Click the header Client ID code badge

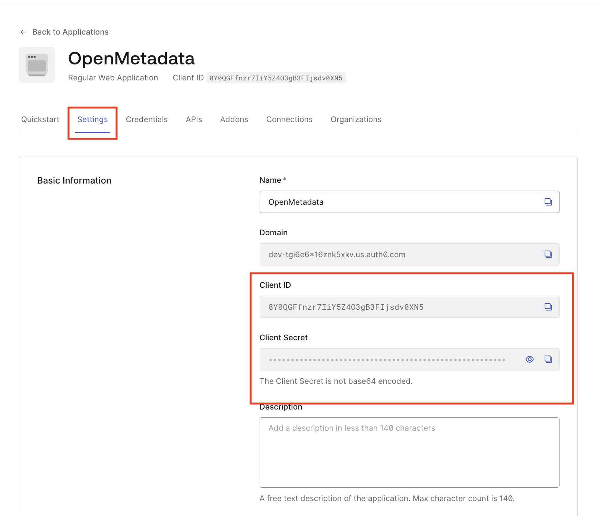[276, 78]
